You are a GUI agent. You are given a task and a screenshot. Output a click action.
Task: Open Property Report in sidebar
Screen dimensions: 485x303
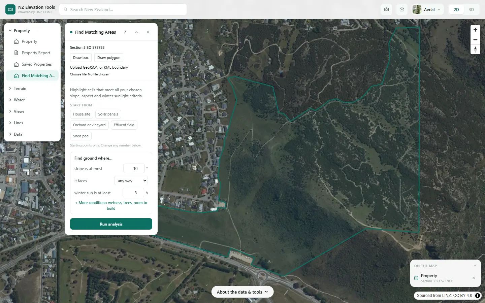pyautogui.click(x=32, y=53)
